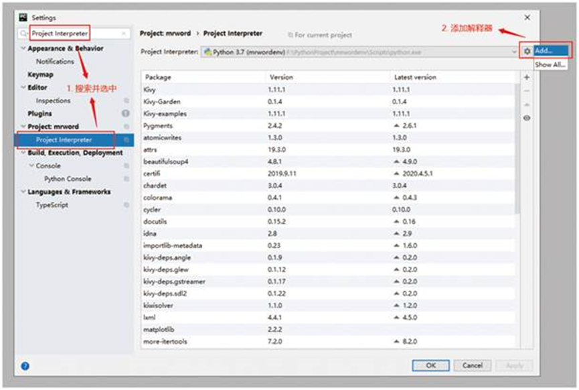The width and height of the screenshot is (579, 390).
Task: Click the project-level icon beside Project: mrword
Action: 127,127
